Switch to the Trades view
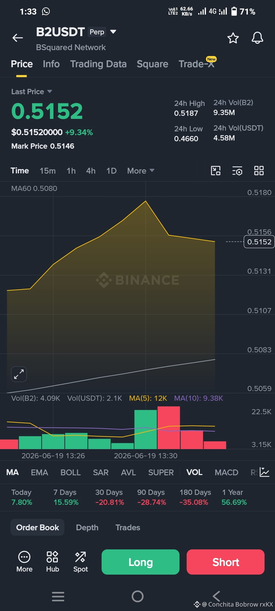 point(128,527)
